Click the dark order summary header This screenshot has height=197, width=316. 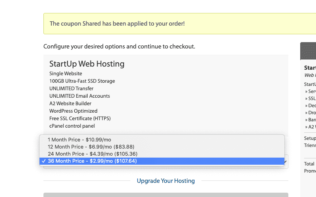pos(308,51)
